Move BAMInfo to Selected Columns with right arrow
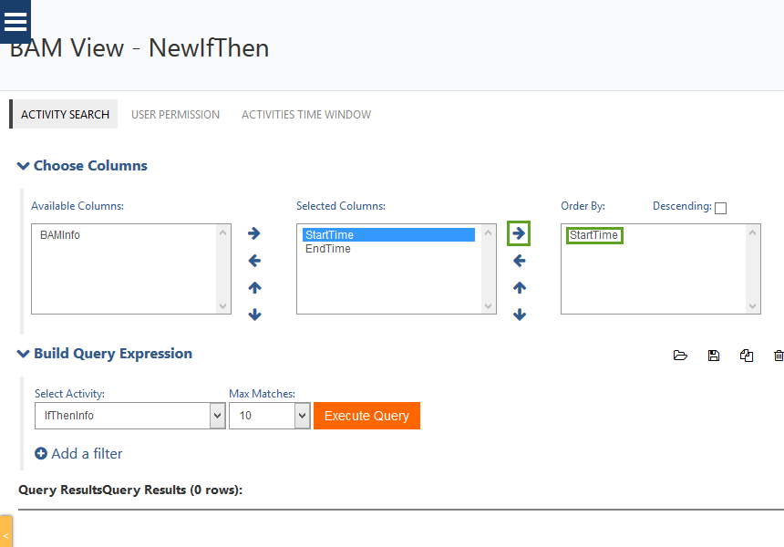Image resolution: width=784 pixels, height=547 pixels. (254, 234)
